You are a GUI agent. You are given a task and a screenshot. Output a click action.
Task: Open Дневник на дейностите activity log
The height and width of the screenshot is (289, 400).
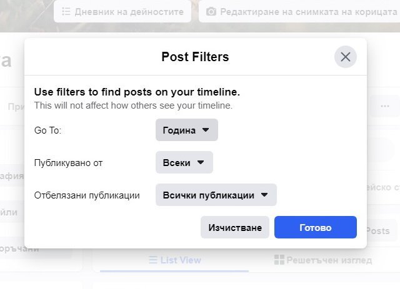point(122,12)
